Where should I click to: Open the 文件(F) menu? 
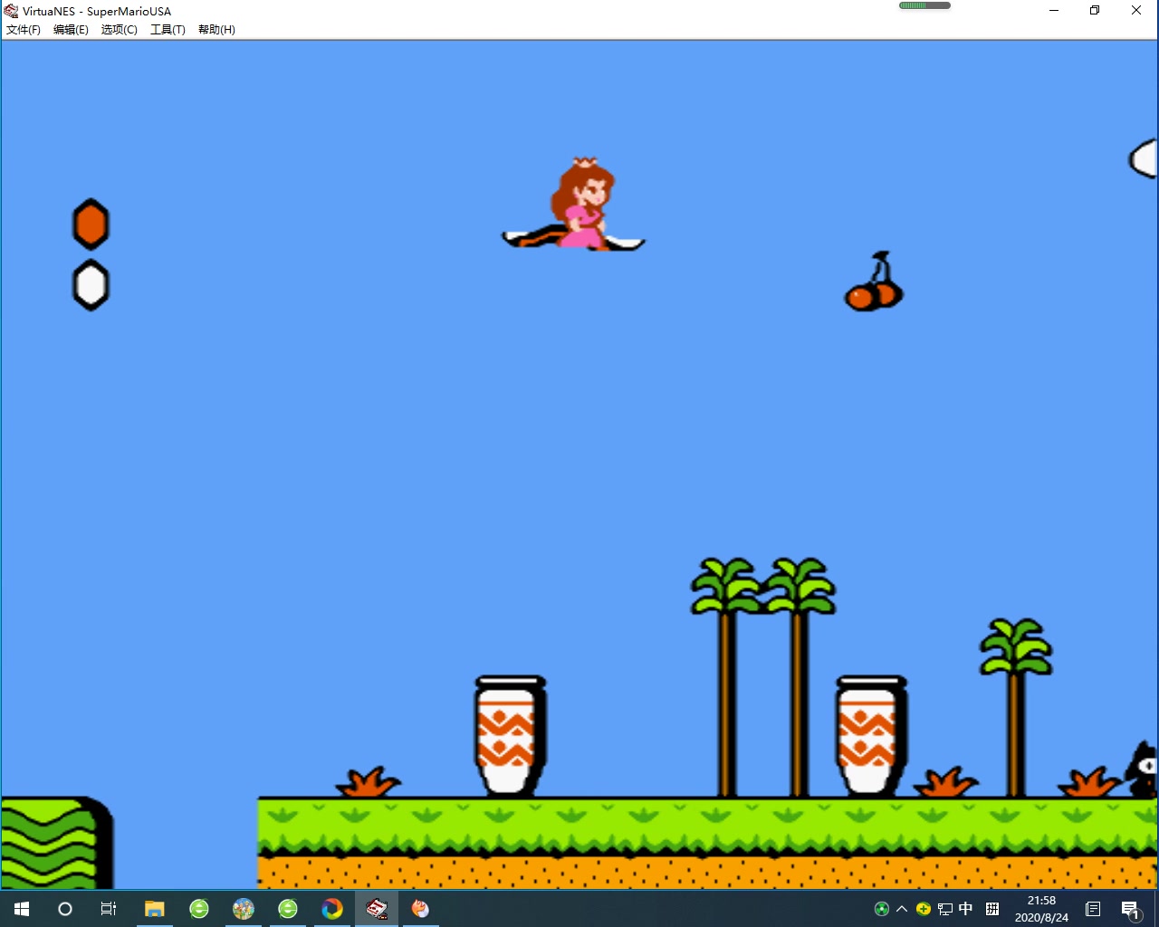pyautogui.click(x=24, y=30)
